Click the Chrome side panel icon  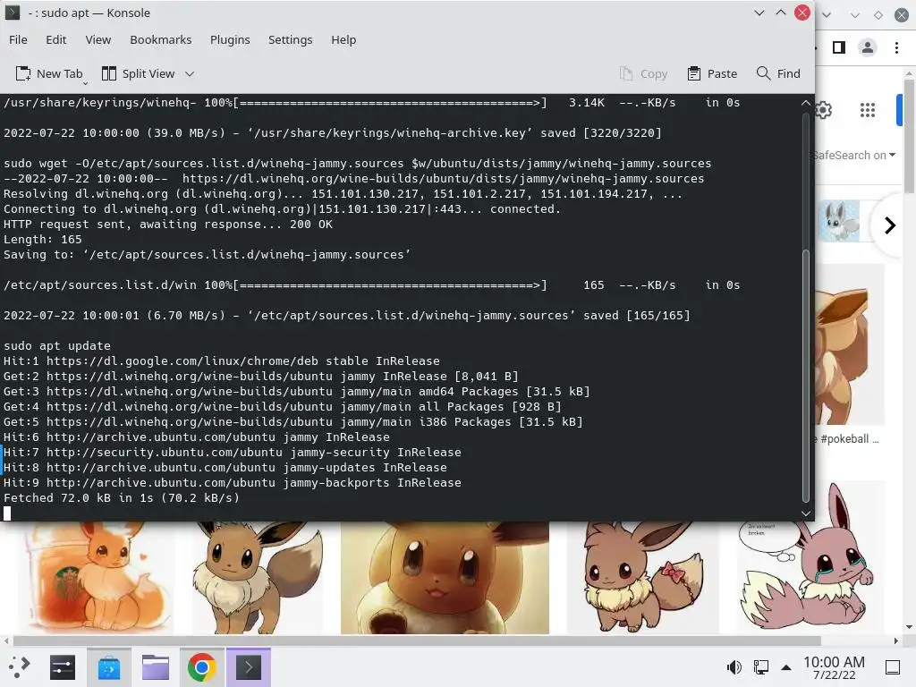(839, 47)
